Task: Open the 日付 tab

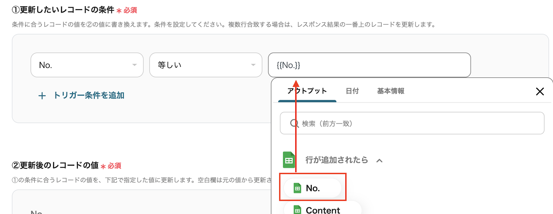Action: [352, 91]
